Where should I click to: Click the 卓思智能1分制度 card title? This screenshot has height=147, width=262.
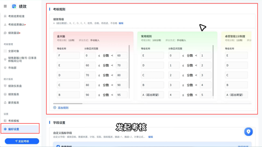tap(235, 36)
